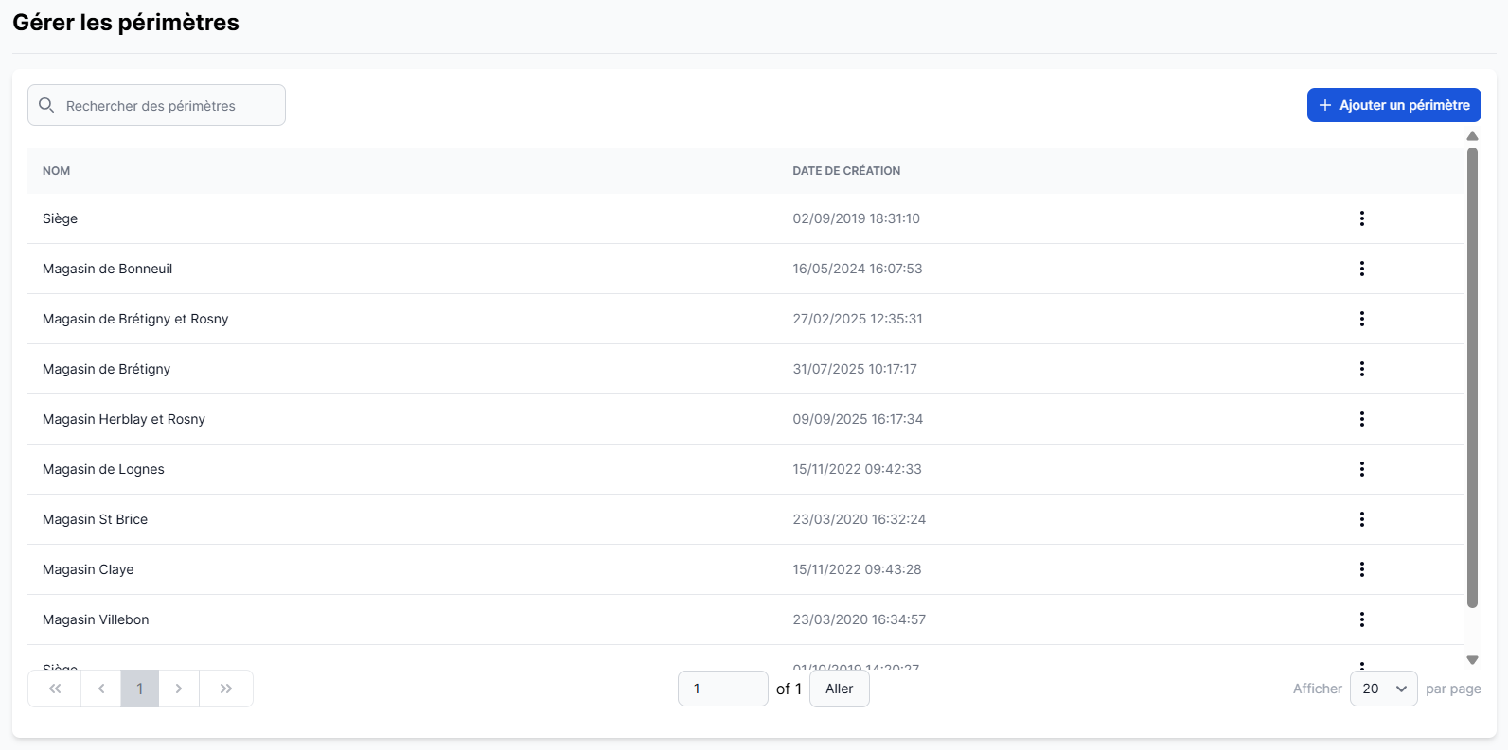
Task: Select page 1 in the pagination
Action: 140,689
